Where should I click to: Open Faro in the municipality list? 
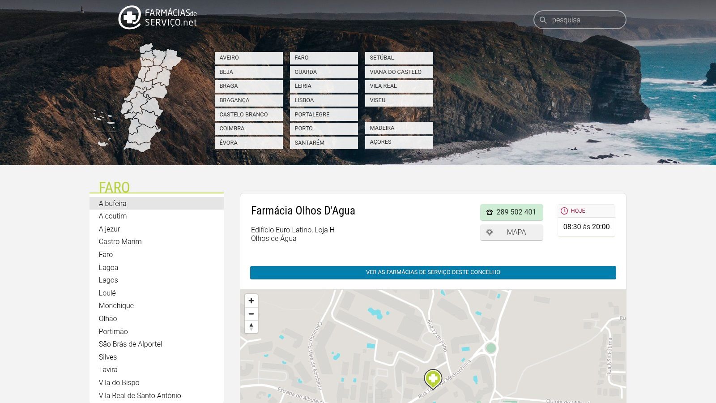(157, 255)
